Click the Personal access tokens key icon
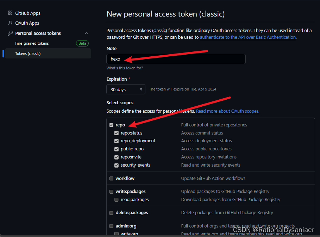The height and width of the screenshot is (237, 320). pos(10,33)
